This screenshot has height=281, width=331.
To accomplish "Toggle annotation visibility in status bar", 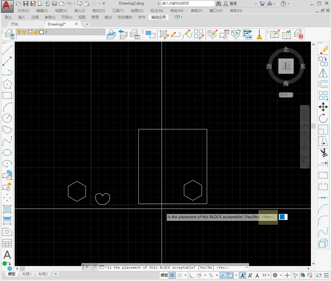I will 243,275.
